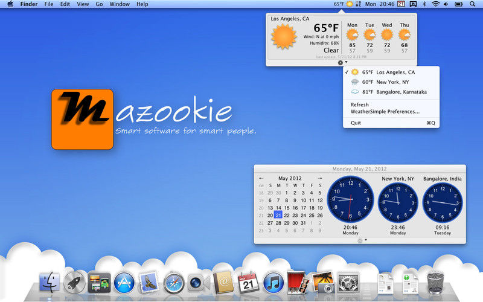Screen dimensions: 483x302
Task: Open the Go menu
Action: pos(99,4)
